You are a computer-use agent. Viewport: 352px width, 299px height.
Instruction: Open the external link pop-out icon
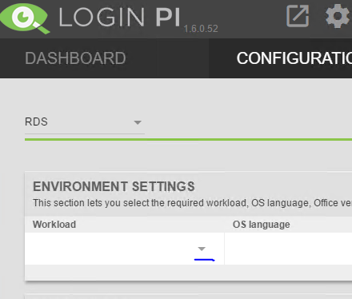click(298, 16)
